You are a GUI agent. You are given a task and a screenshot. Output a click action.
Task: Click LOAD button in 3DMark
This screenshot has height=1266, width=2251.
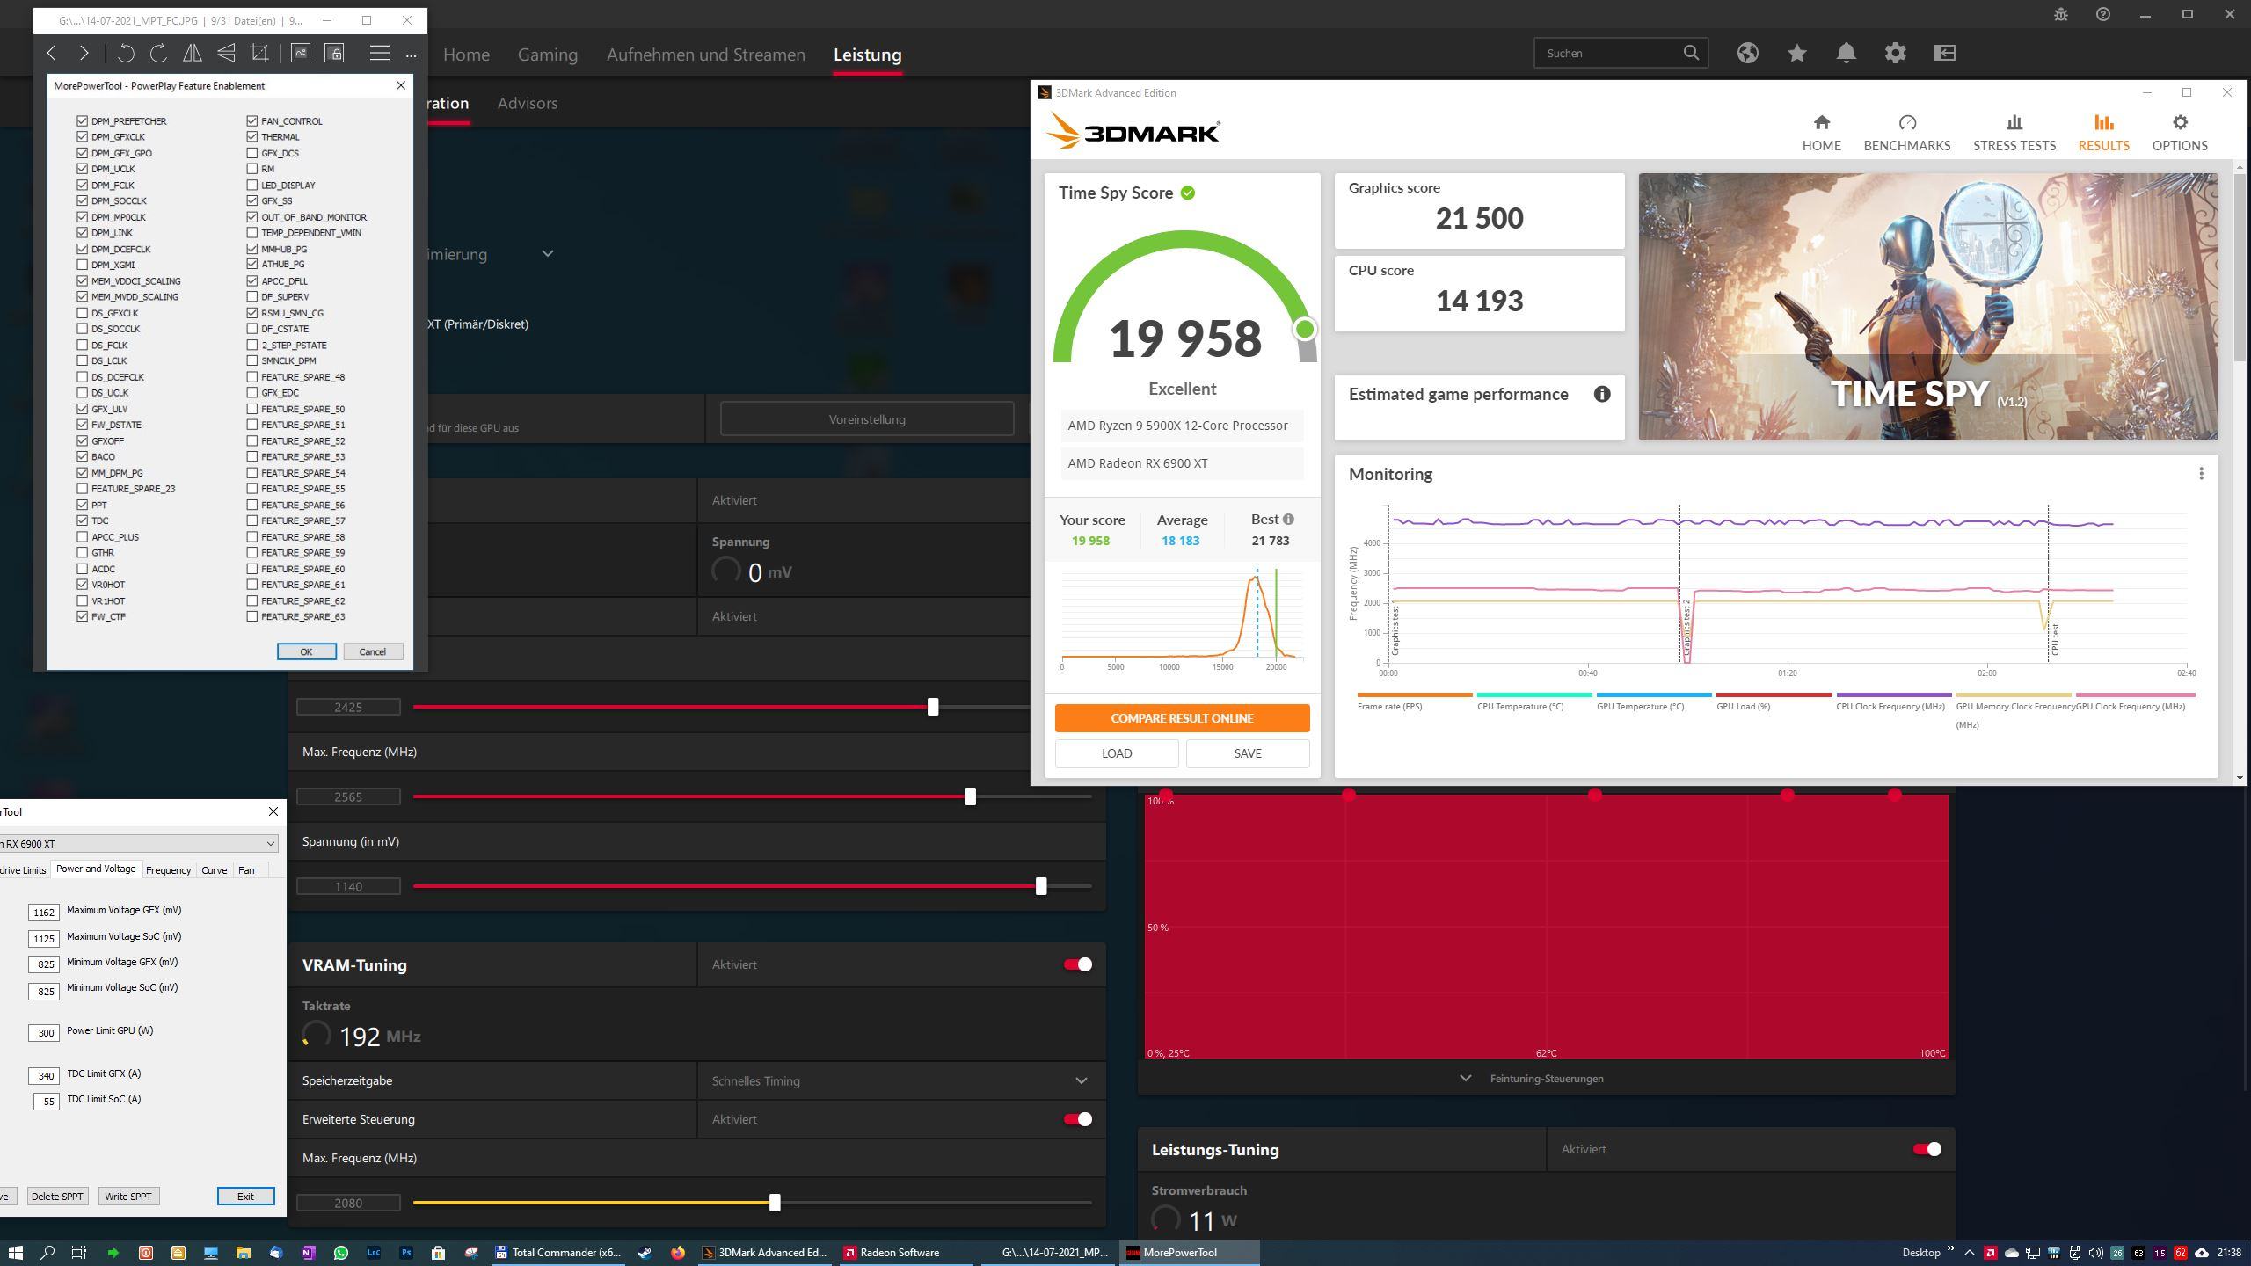click(x=1117, y=753)
